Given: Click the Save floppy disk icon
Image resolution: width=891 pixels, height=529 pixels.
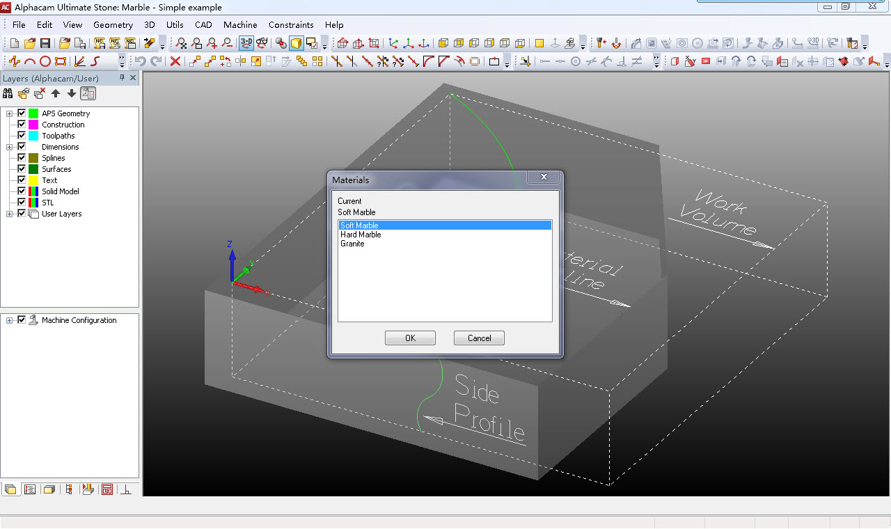Looking at the screenshot, I should point(45,43).
